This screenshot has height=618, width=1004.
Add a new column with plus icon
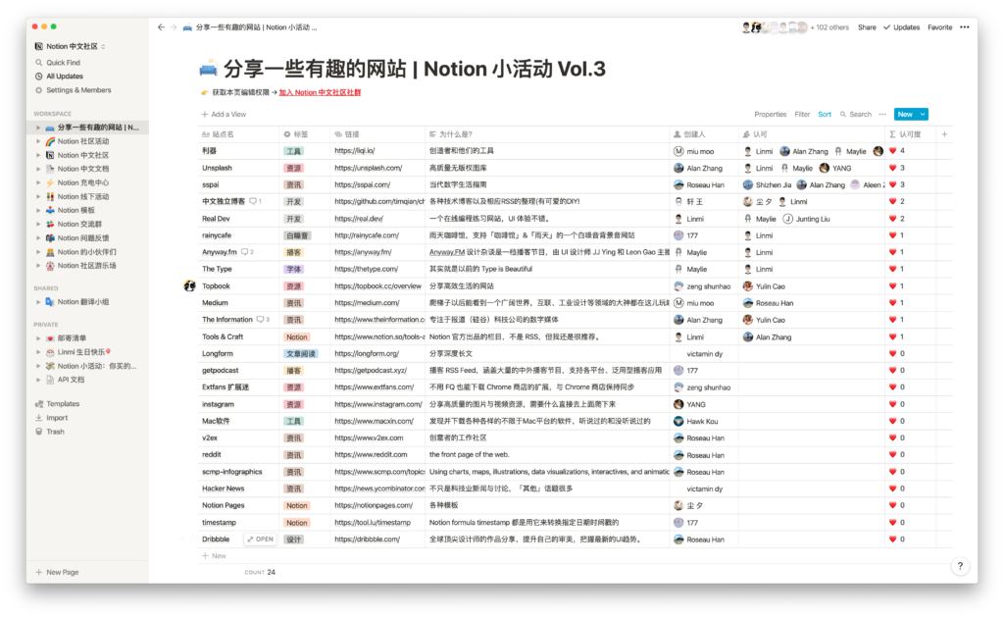pyautogui.click(x=944, y=133)
